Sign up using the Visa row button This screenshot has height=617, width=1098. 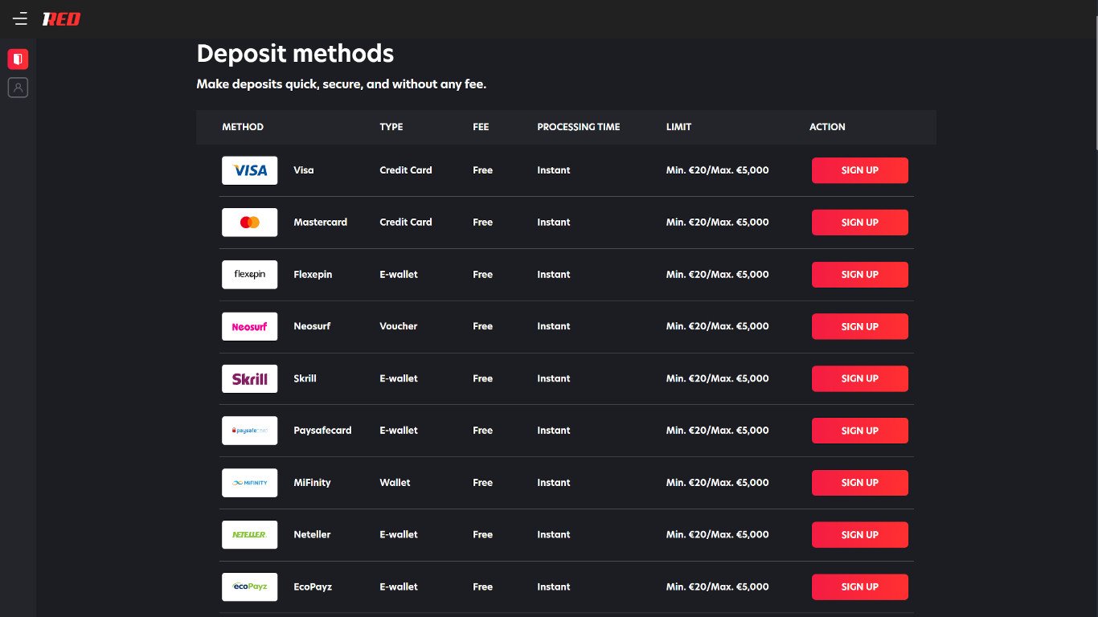click(x=860, y=170)
